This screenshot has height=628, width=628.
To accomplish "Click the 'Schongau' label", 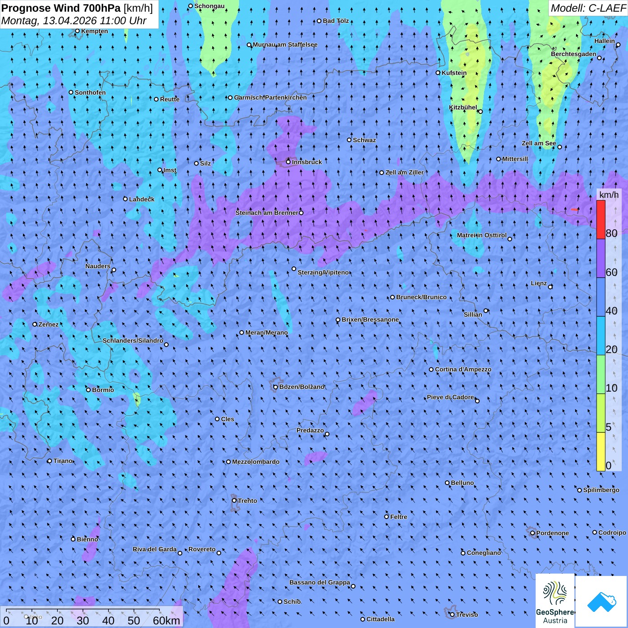I will (209, 6).
